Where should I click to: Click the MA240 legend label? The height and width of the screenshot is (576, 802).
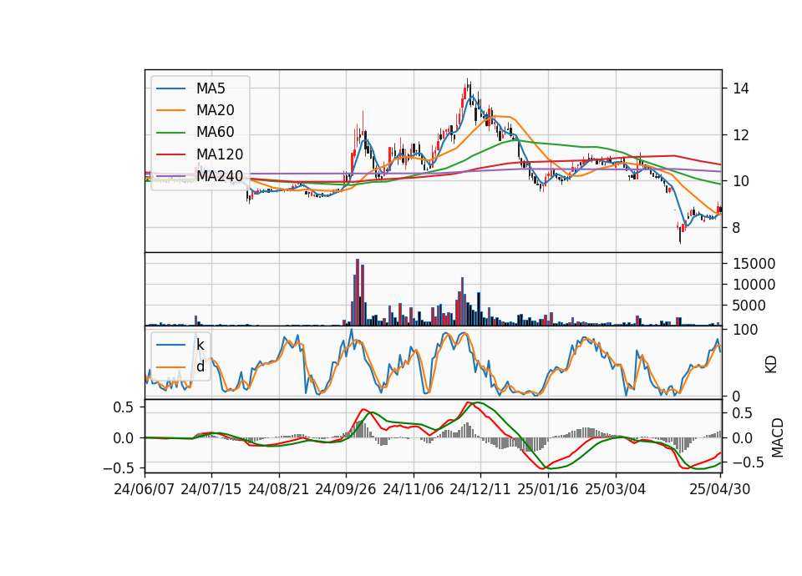pyautogui.click(x=220, y=176)
